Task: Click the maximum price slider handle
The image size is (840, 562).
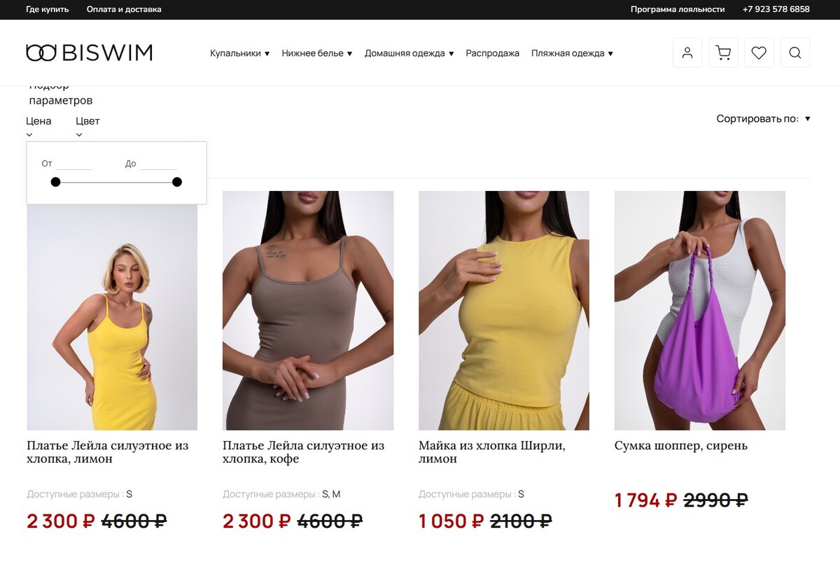Action: click(x=177, y=182)
